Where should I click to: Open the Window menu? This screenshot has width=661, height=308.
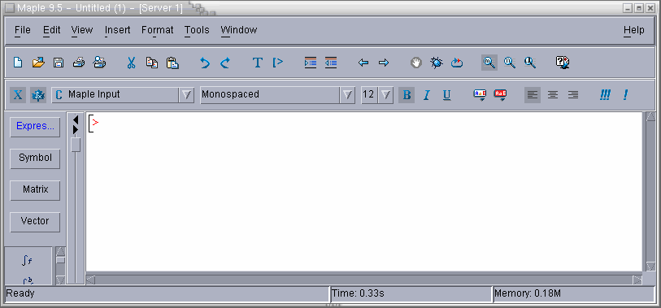[239, 30]
